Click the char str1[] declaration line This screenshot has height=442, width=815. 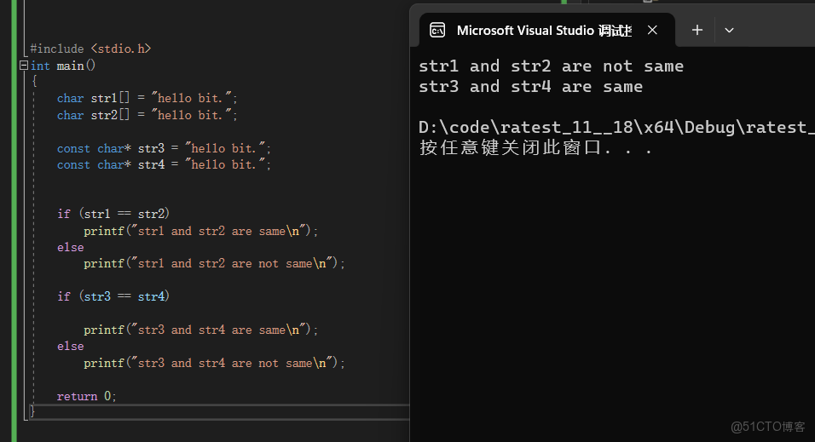coord(147,98)
